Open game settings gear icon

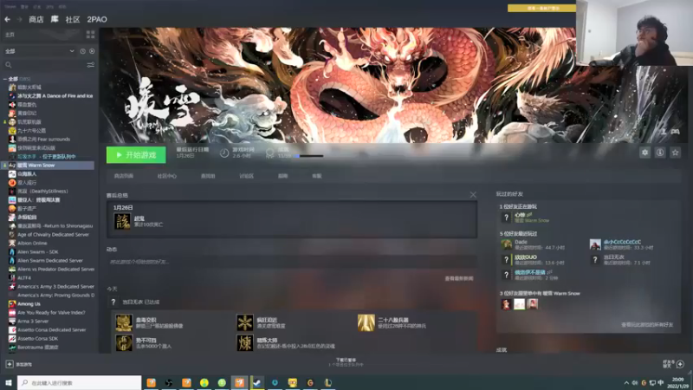[x=644, y=153]
